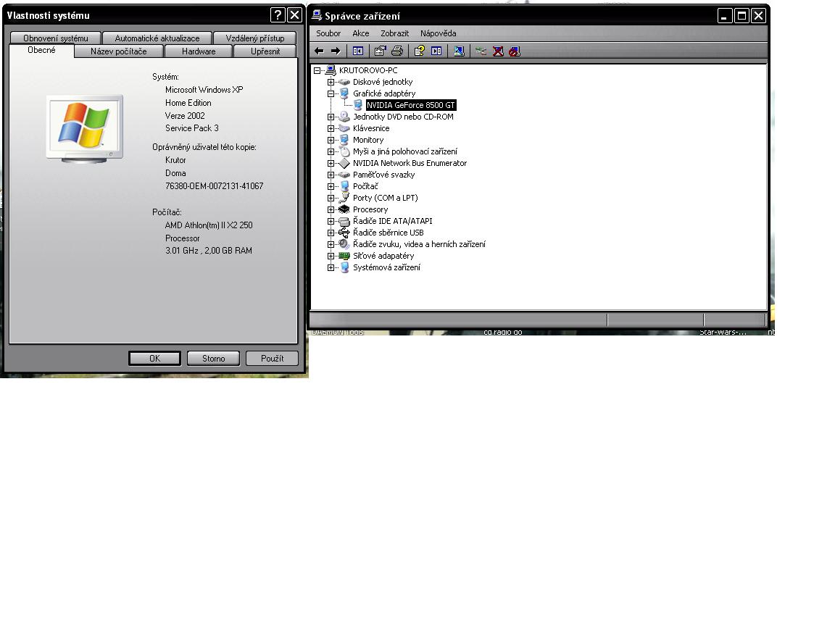835x626 pixels.
Task: Click the Disable device toolbar icon
Action: click(x=515, y=51)
